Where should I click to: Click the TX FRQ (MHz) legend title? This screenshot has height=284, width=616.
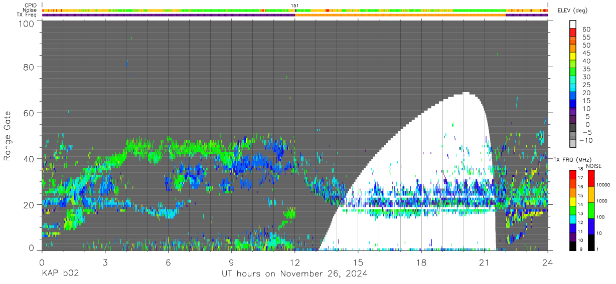point(573,159)
